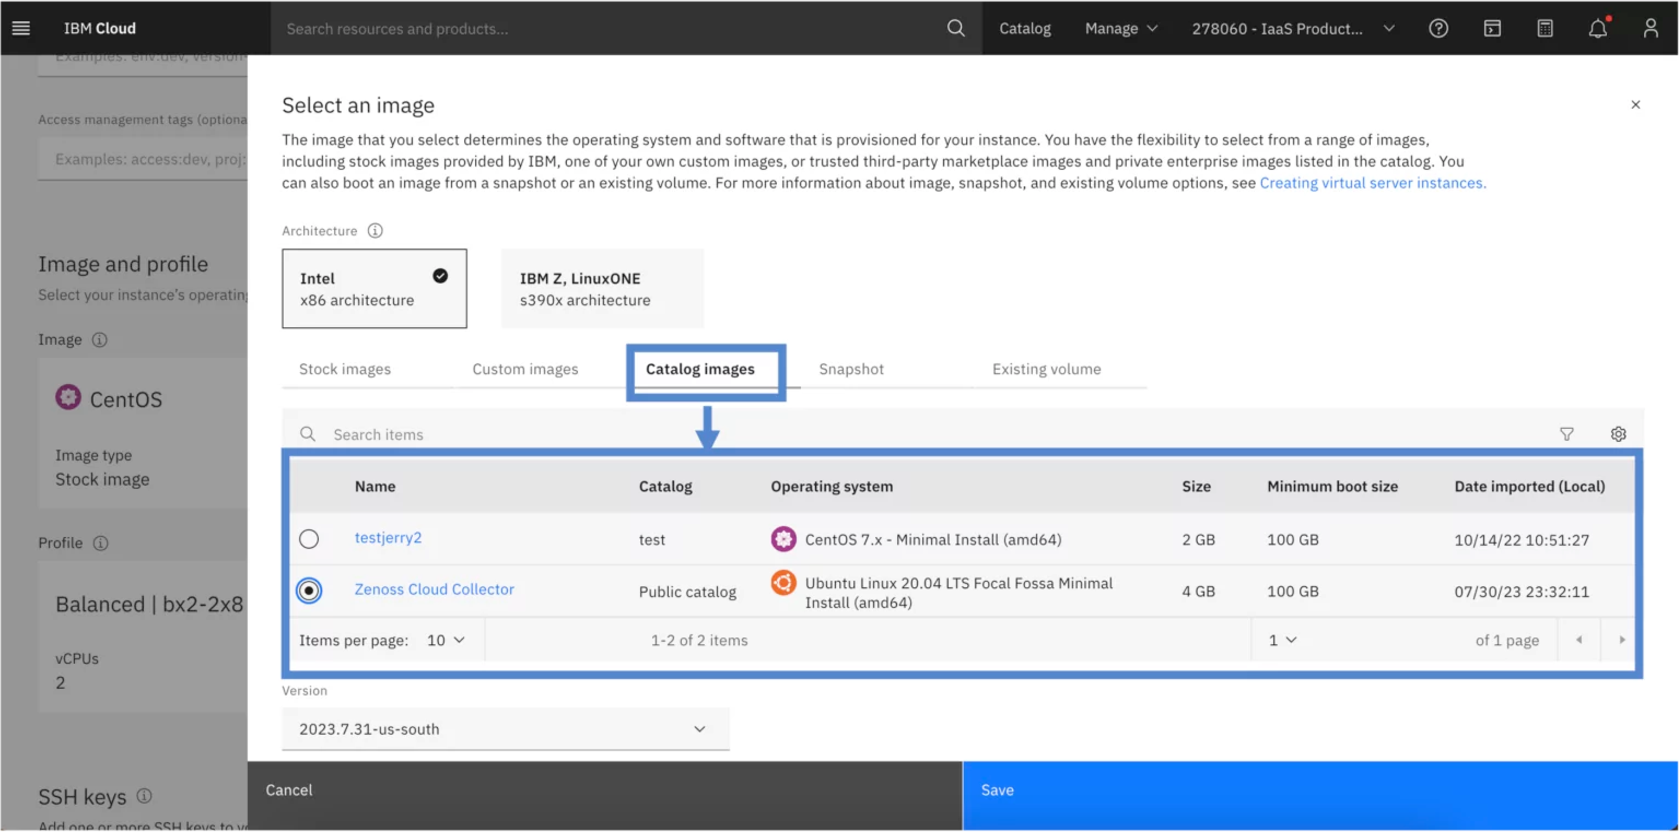Click date cell 10/14/22 10:51:27
1679x832 pixels.
pyautogui.click(x=1521, y=539)
